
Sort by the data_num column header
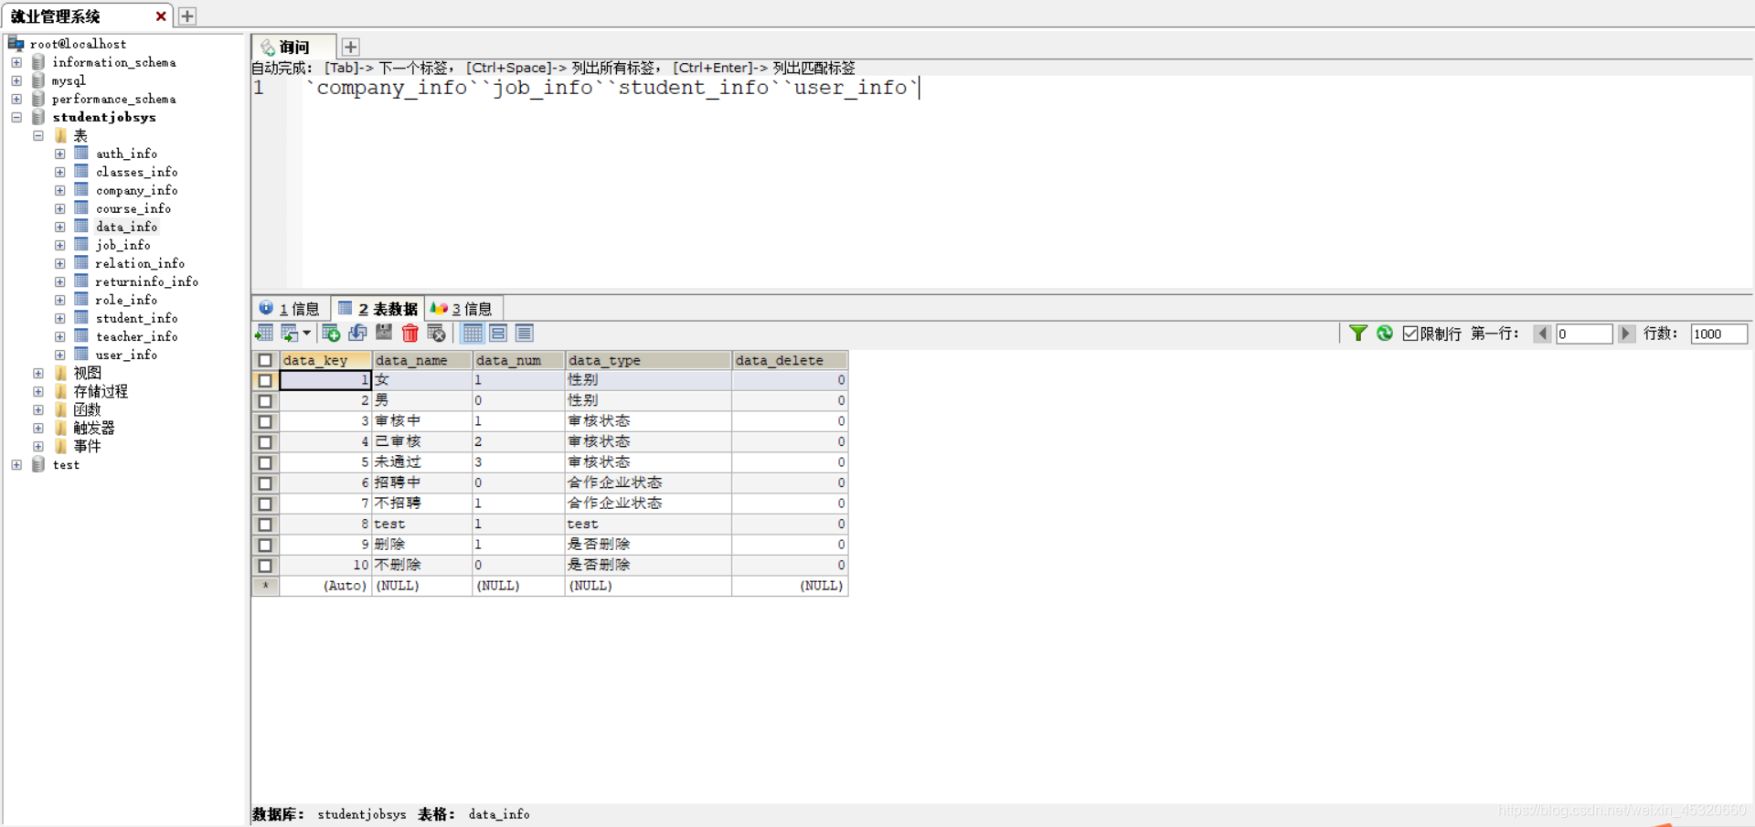(x=518, y=360)
